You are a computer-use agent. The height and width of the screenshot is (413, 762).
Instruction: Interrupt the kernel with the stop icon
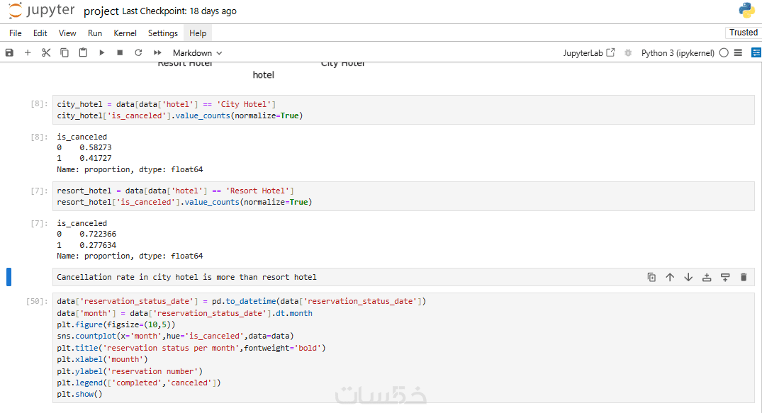click(x=120, y=52)
